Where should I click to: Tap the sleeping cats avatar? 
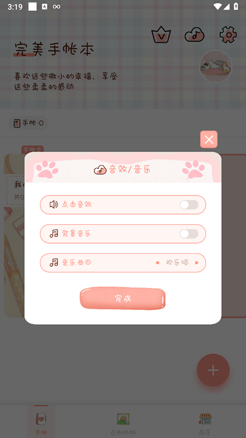[215, 66]
